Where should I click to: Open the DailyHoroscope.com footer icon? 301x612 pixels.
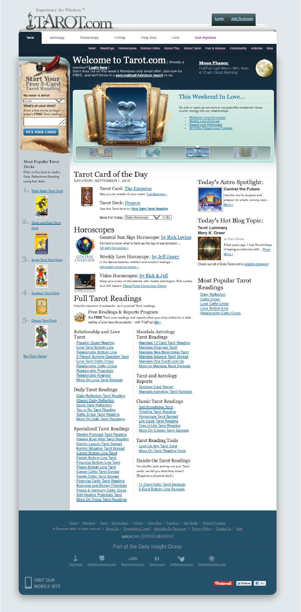coord(102,558)
